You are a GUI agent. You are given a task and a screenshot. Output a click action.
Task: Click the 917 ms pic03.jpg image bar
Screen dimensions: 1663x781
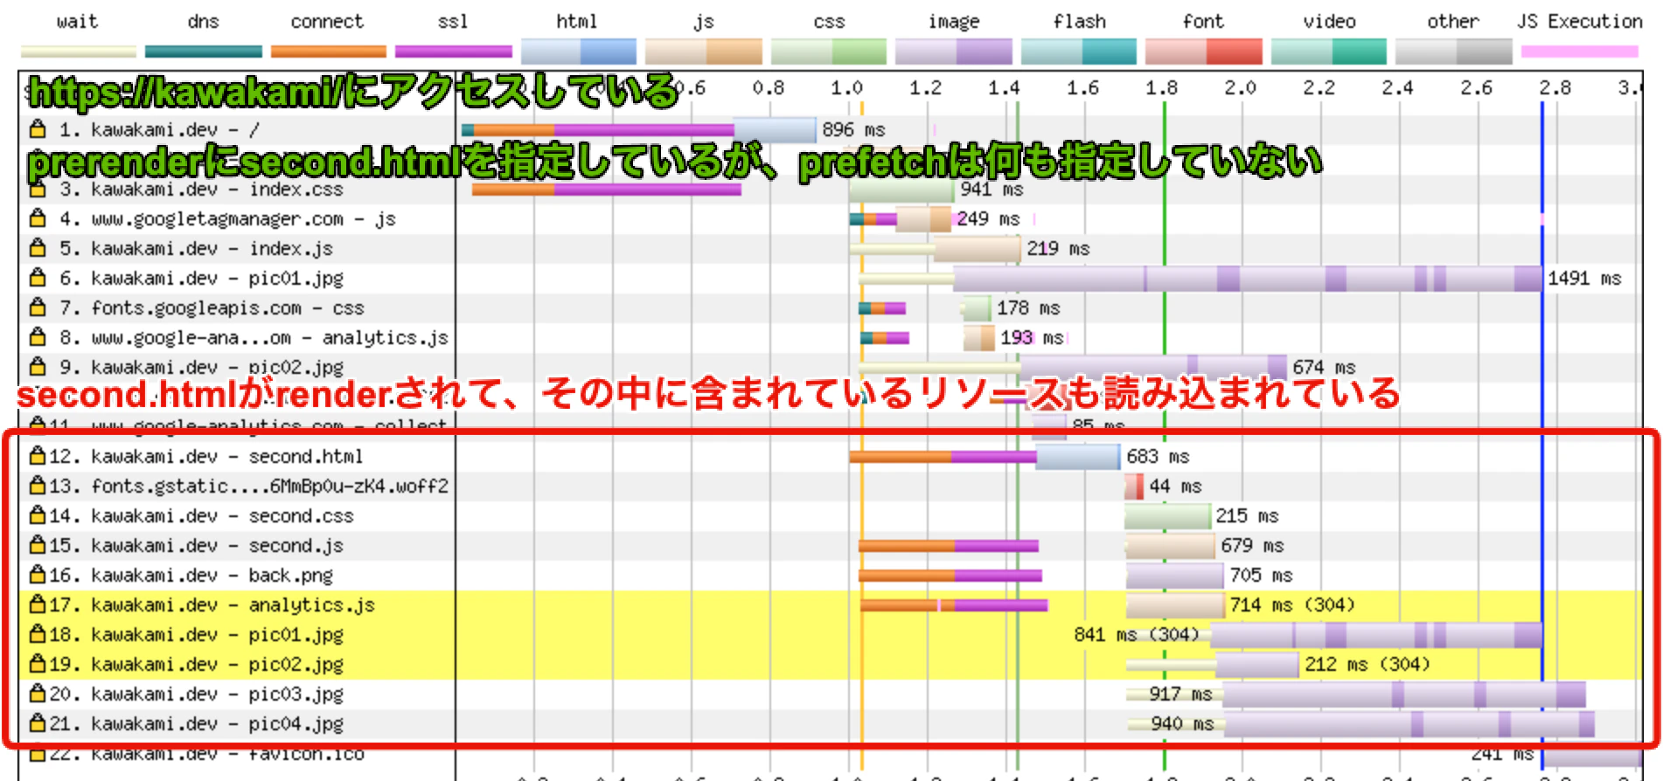coord(1404,695)
